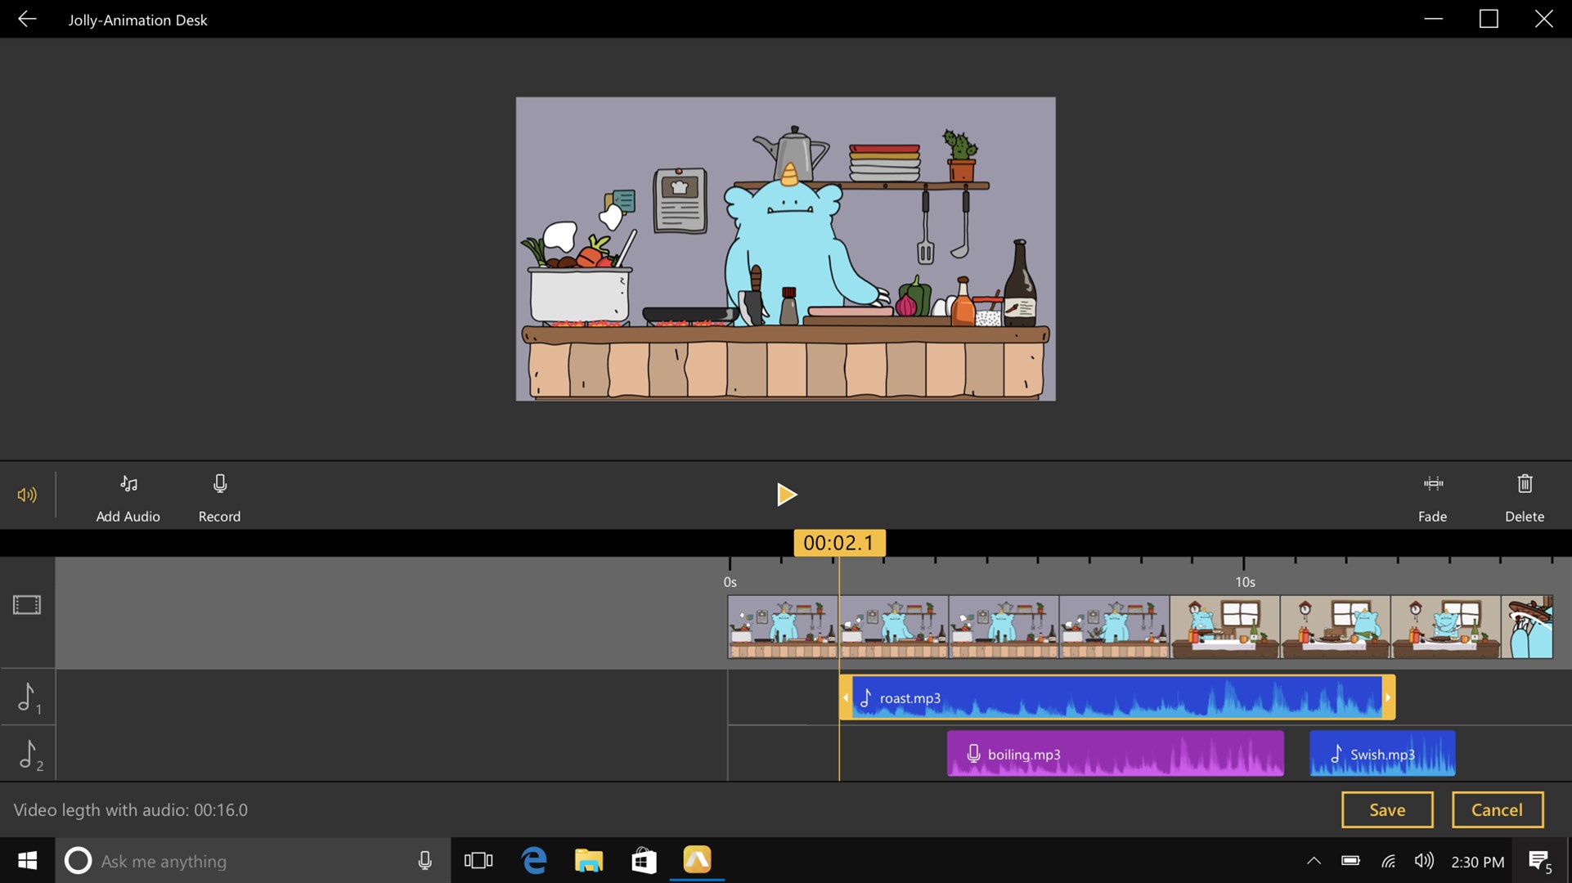
Task: Delete the selected clip with the trash icon
Action: (1524, 496)
